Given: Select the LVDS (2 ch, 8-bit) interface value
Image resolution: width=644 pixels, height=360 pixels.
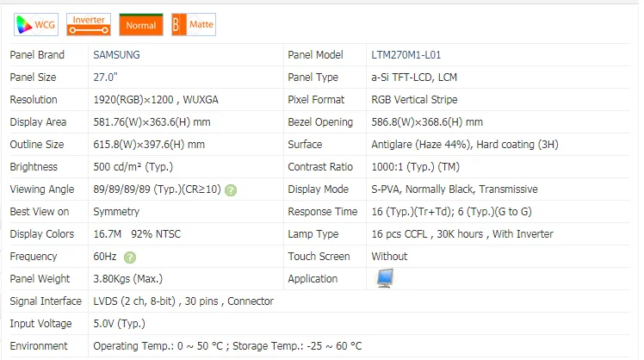Looking at the screenshot, I should [183, 301].
